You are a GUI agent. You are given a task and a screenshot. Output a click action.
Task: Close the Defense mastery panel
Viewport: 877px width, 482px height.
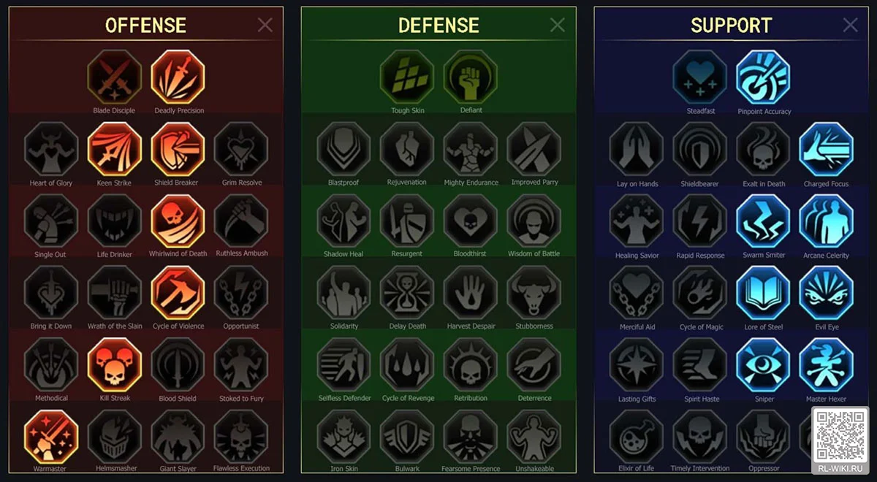coord(558,25)
